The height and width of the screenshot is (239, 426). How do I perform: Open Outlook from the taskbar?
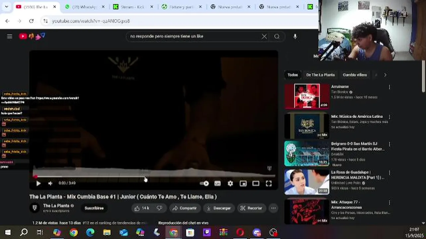[123, 232]
